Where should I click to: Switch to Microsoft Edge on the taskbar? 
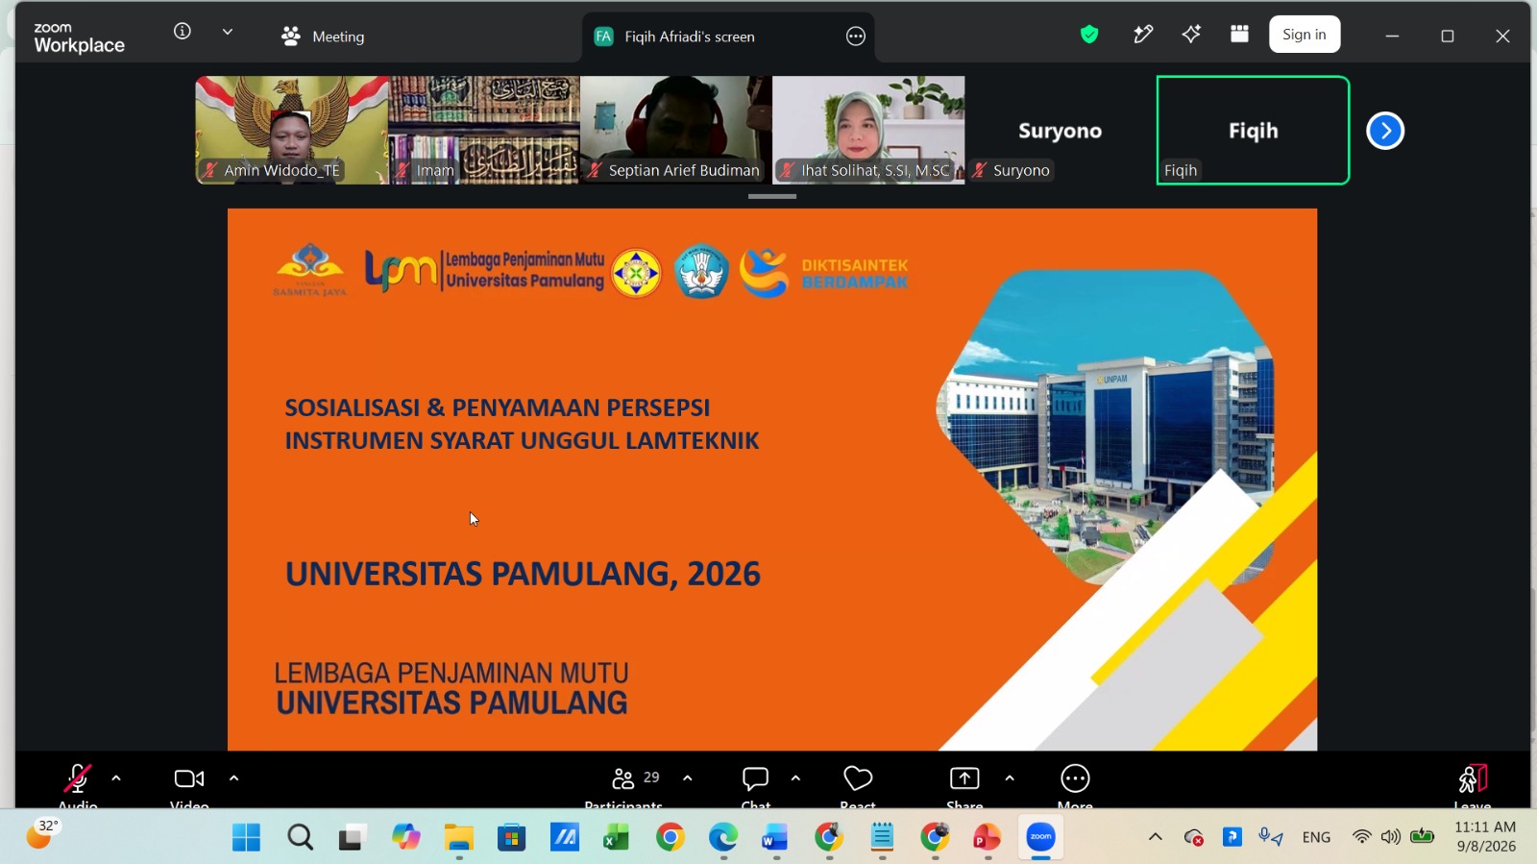click(723, 838)
